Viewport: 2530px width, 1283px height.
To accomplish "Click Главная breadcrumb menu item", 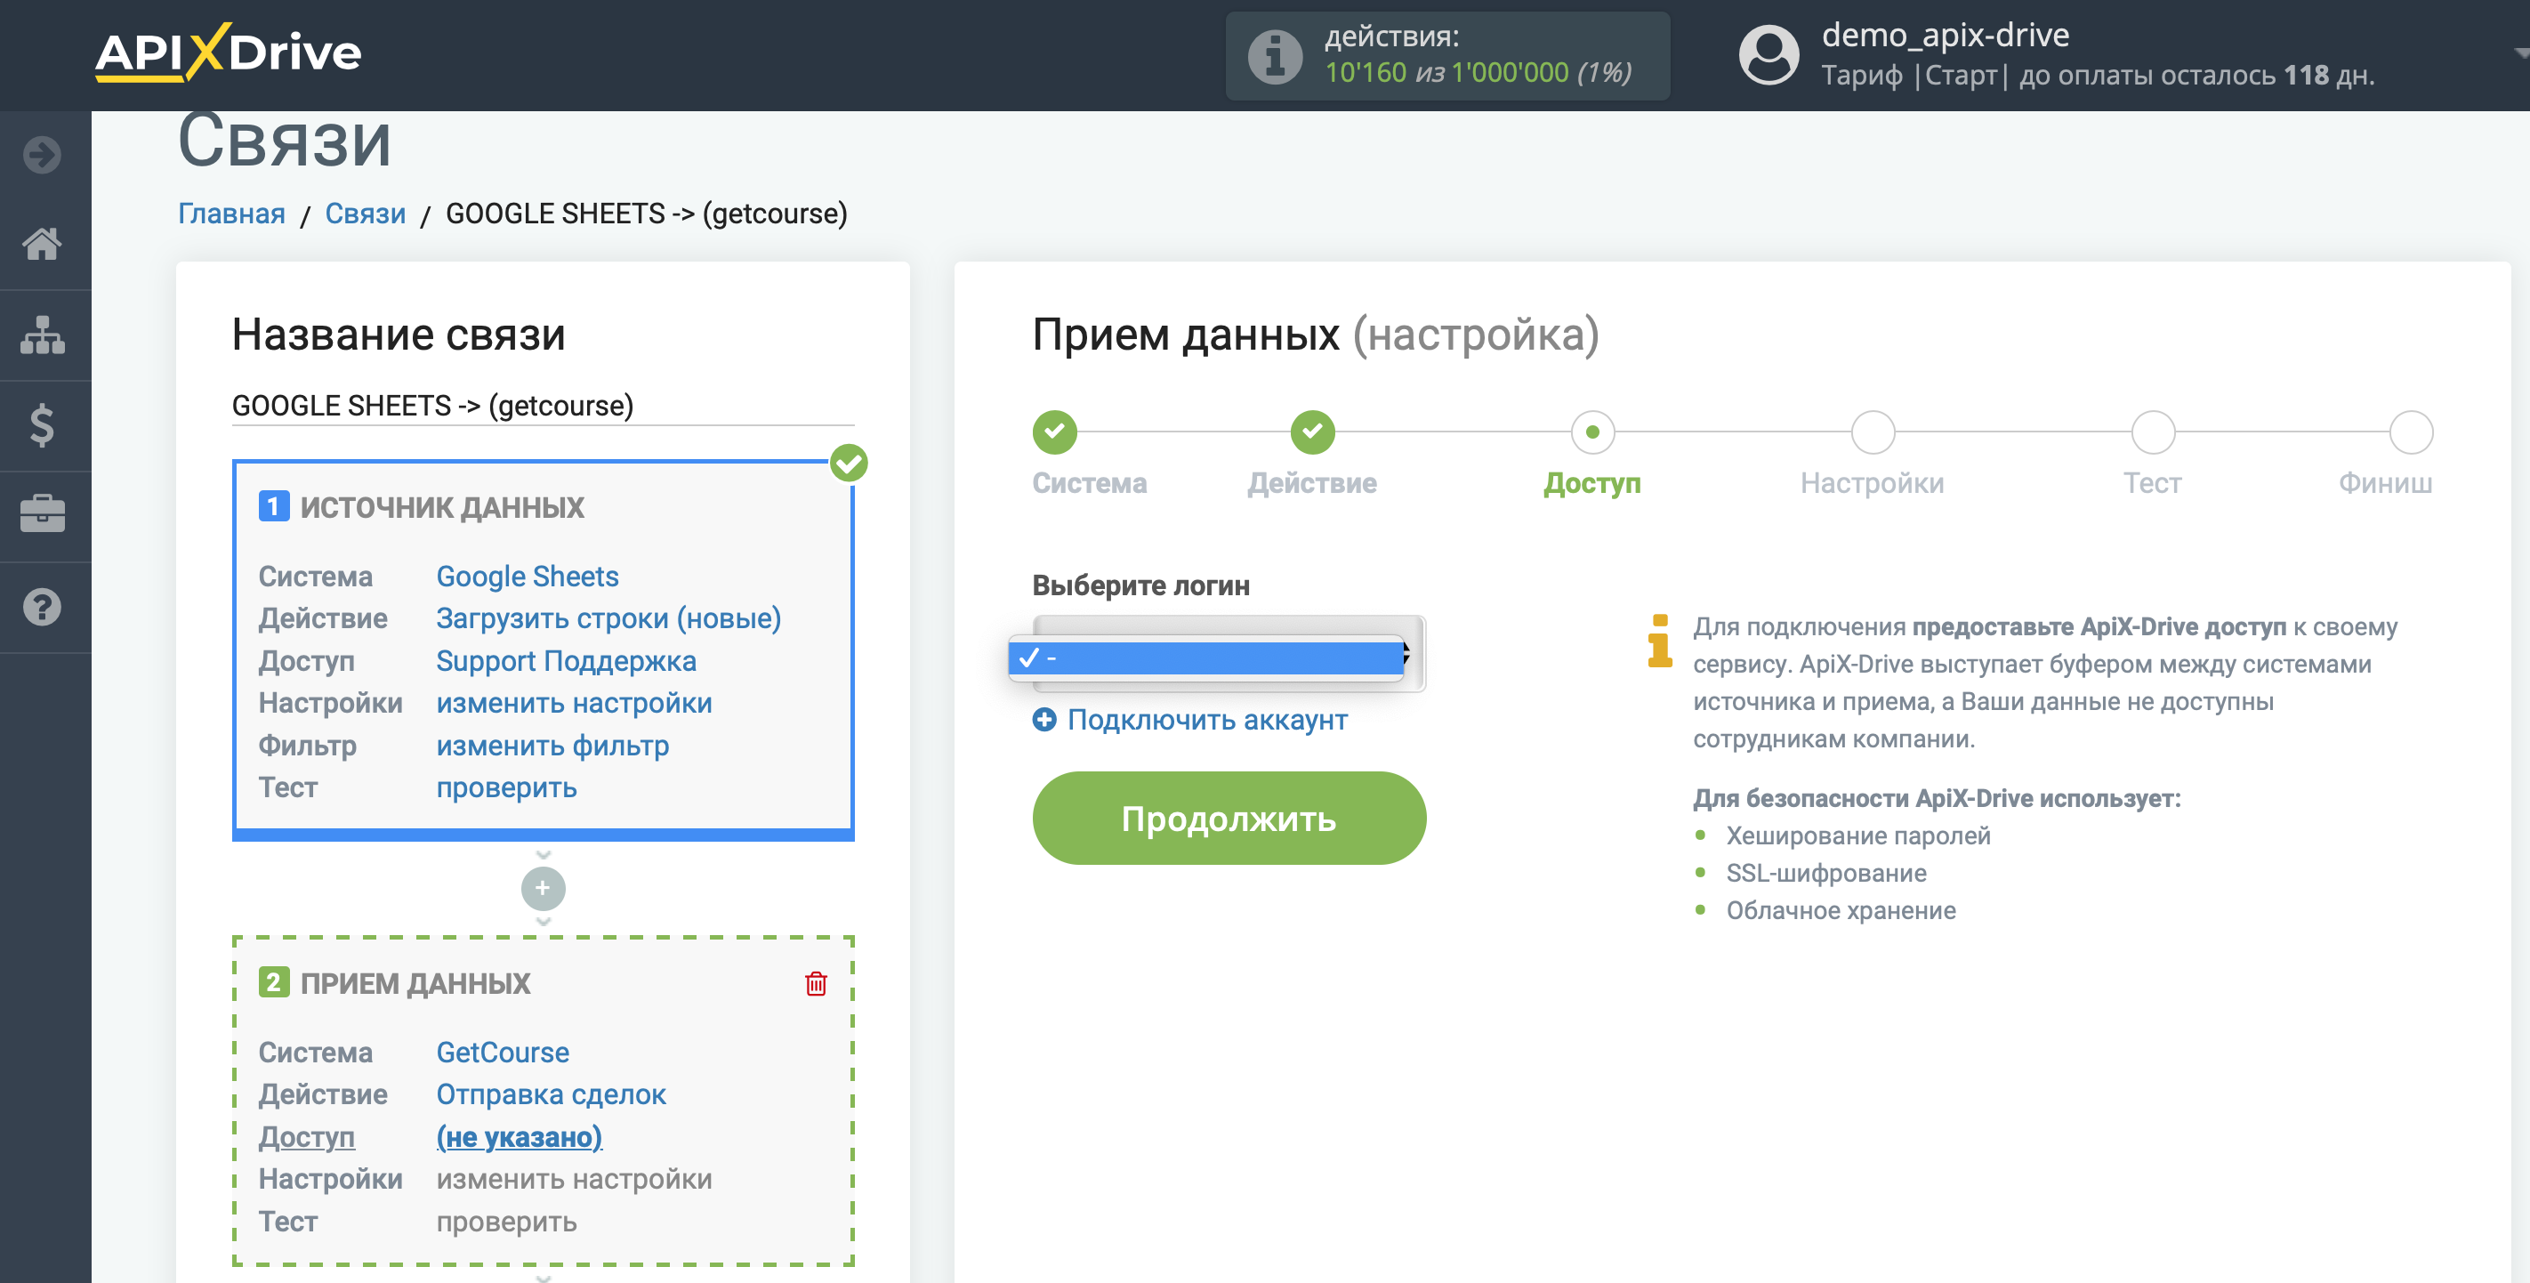I will 229,213.
